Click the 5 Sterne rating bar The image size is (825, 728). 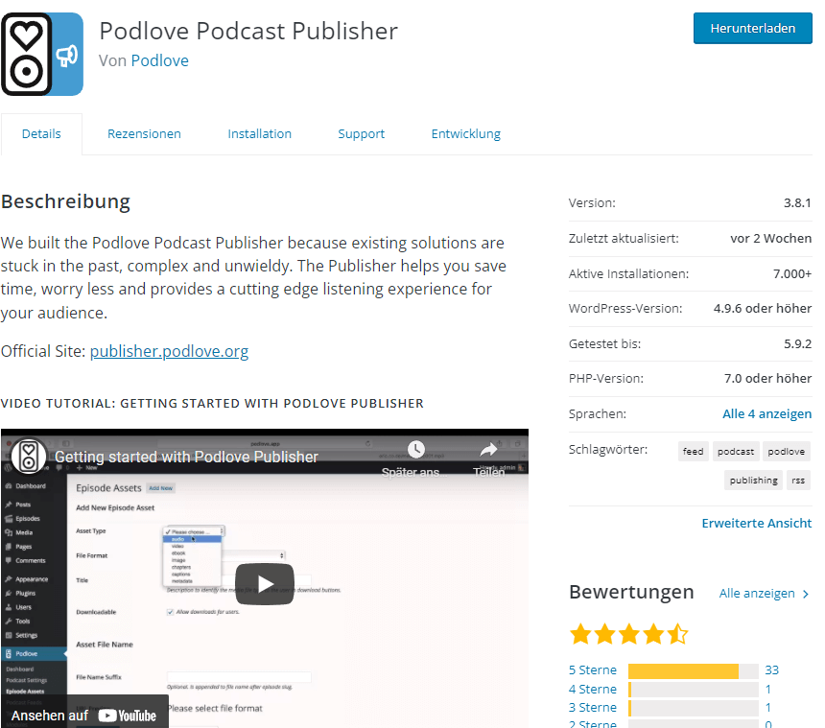pos(692,670)
